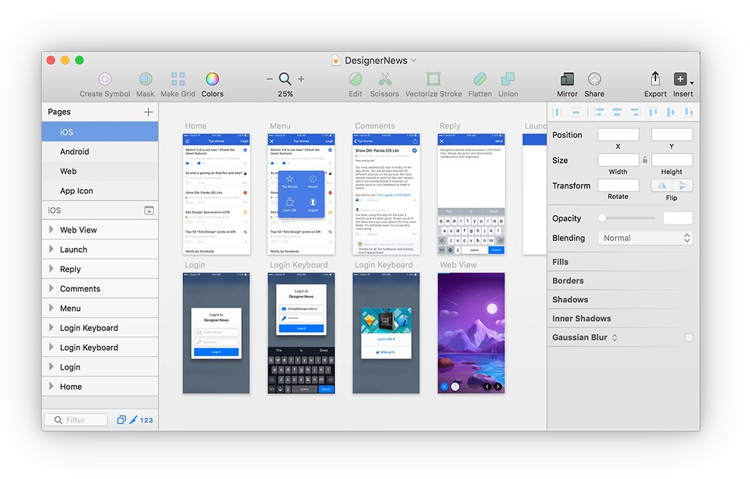
Task: Open the Insert menu button
Action: (x=683, y=79)
